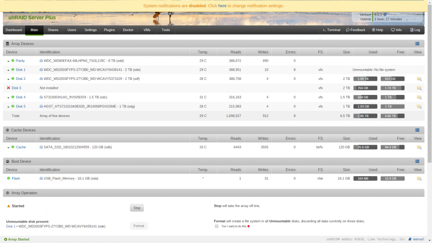Toggle Array Devices list view icon

click(417, 44)
